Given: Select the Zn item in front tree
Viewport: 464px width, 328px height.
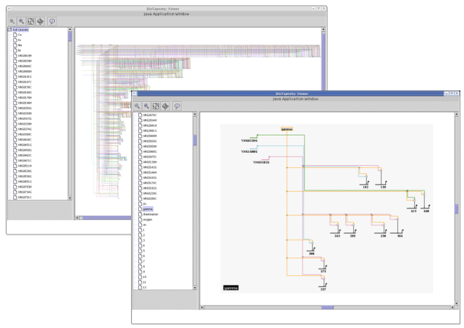Looking at the screenshot, I should pyautogui.click(x=145, y=204).
